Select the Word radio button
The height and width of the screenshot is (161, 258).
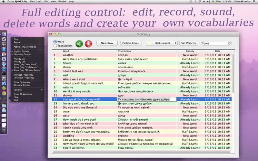point(55,42)
